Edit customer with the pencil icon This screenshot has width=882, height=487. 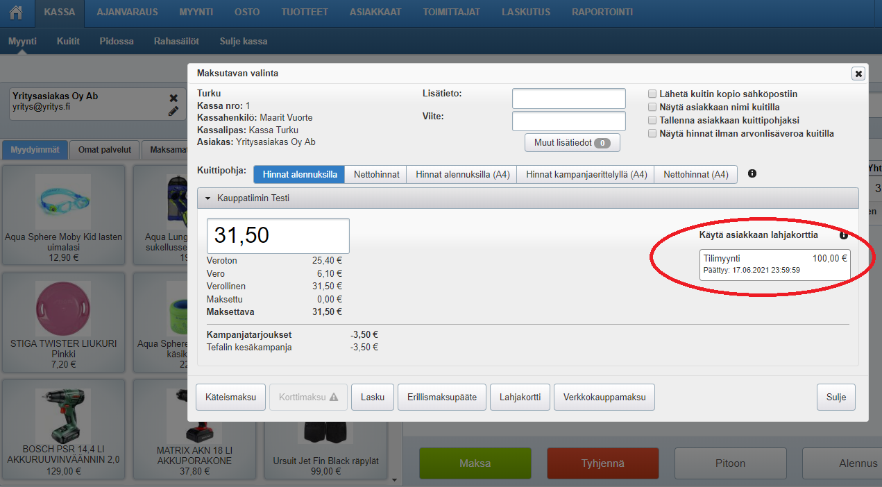point(173,111)
